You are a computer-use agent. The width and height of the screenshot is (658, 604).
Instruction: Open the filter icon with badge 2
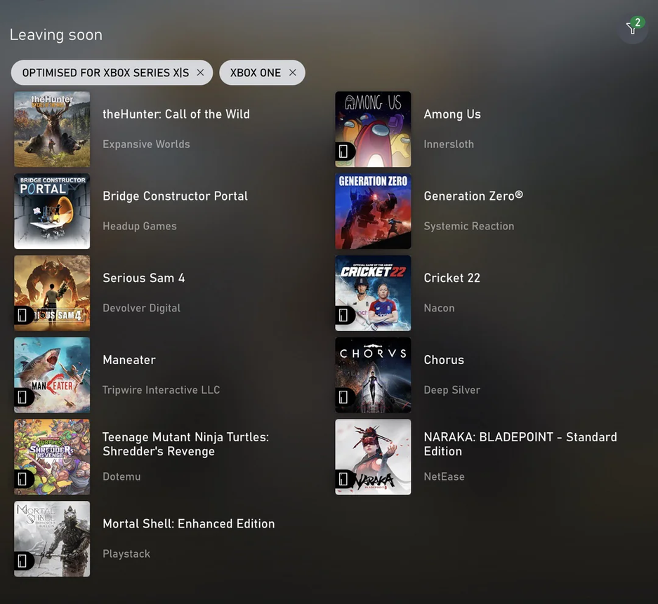(633, 28)
